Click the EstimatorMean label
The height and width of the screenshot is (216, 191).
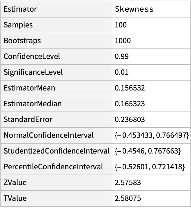pos(29,88)
